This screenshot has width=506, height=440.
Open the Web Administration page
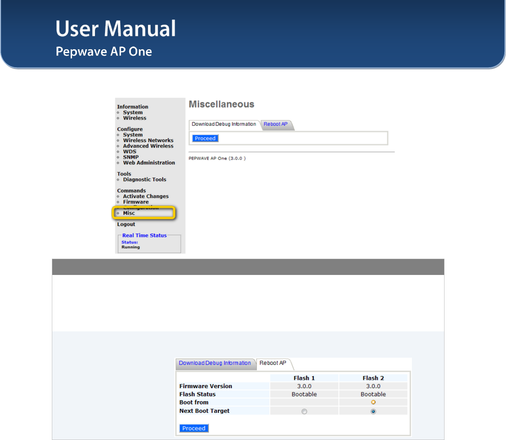[x=149, y=163]
